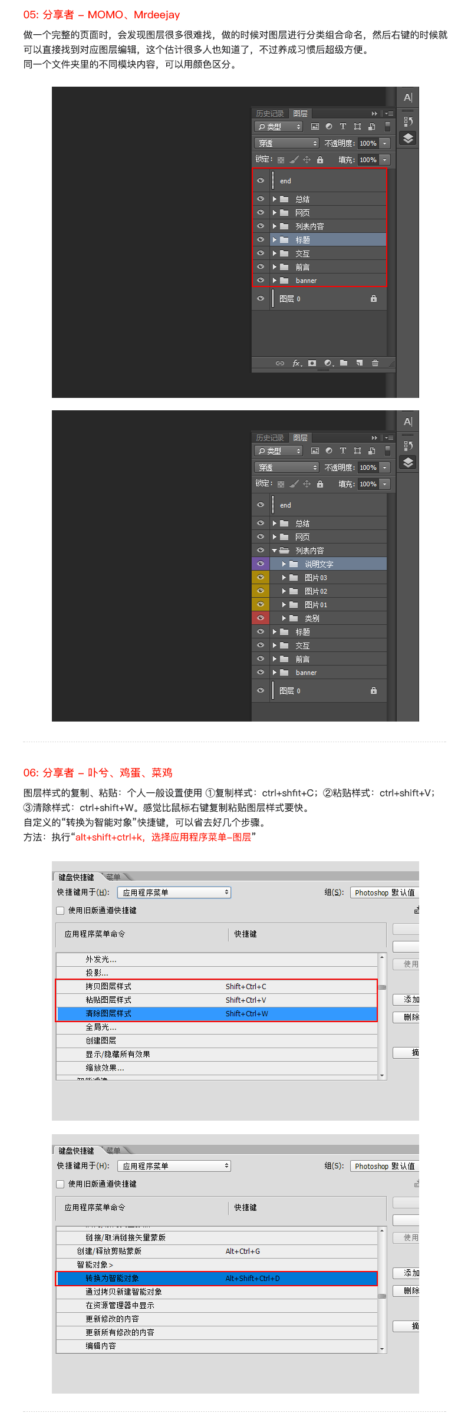Select 键盘快捷键 tab in dialog listing 转换为智能对象
The image size is (471, 1426).
tap(77, 1151)
